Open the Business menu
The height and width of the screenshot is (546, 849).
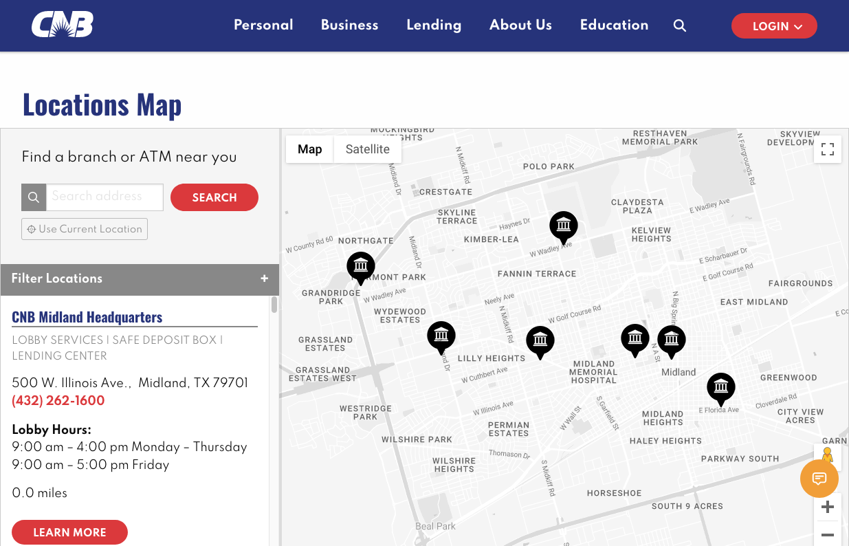[350, 25]
